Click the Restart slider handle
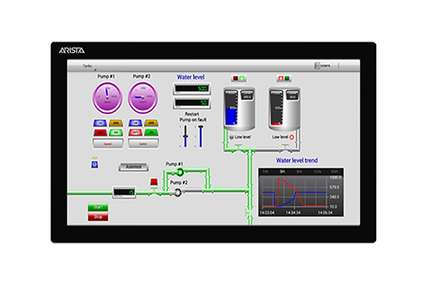Screen dimensions: 427x285 coord(186,135)
